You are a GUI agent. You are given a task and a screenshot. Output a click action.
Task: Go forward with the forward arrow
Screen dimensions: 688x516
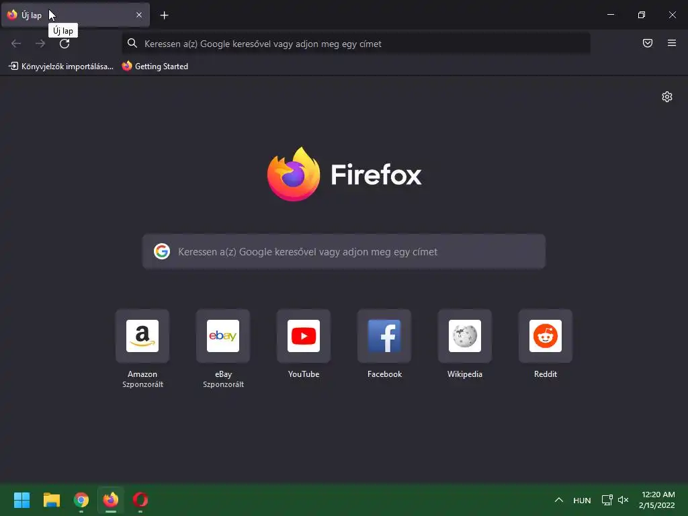[40, 44]
